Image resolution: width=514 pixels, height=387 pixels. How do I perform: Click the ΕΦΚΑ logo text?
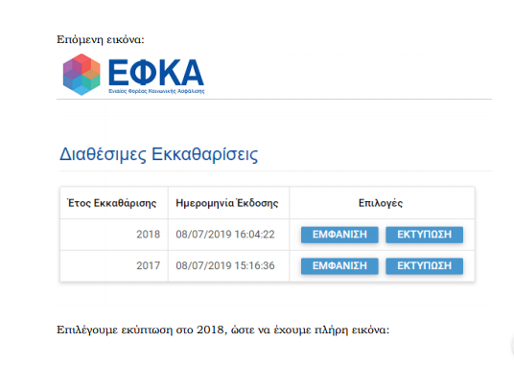(x=156, y=72)
